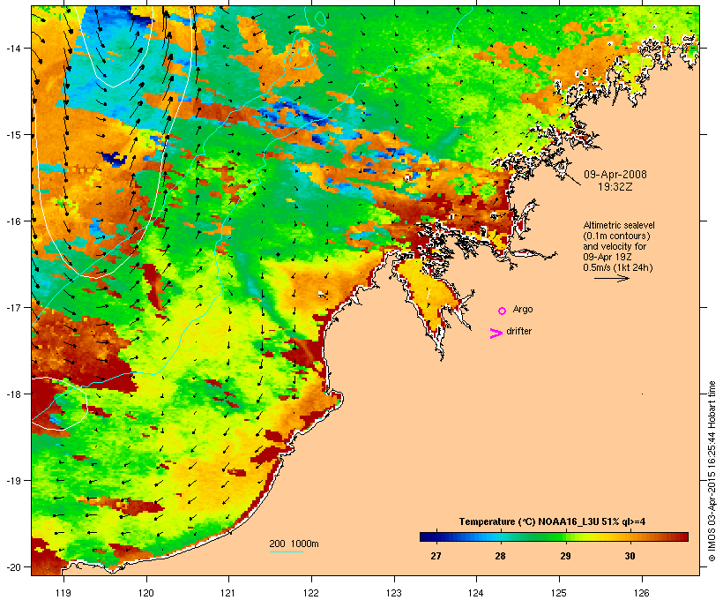Click the cyan 200/1000m isobath legend line

[287, 551]
